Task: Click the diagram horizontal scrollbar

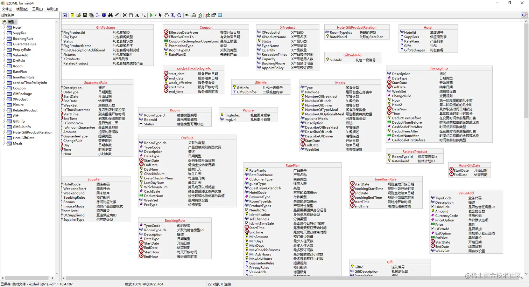Action: (292, 278)
